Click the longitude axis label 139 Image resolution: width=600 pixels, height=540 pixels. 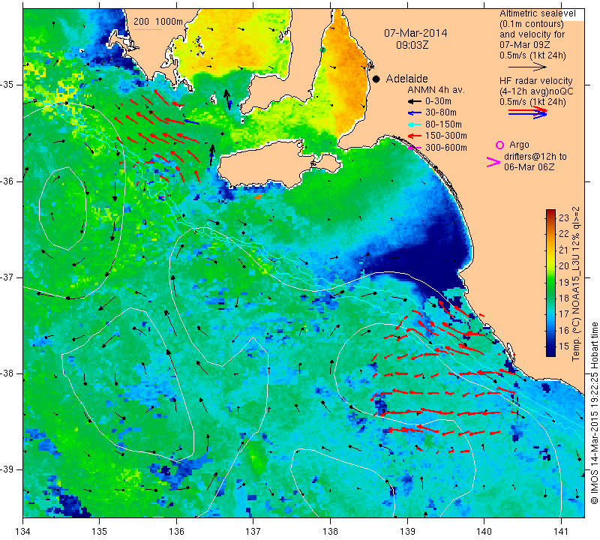coord(407,531)
